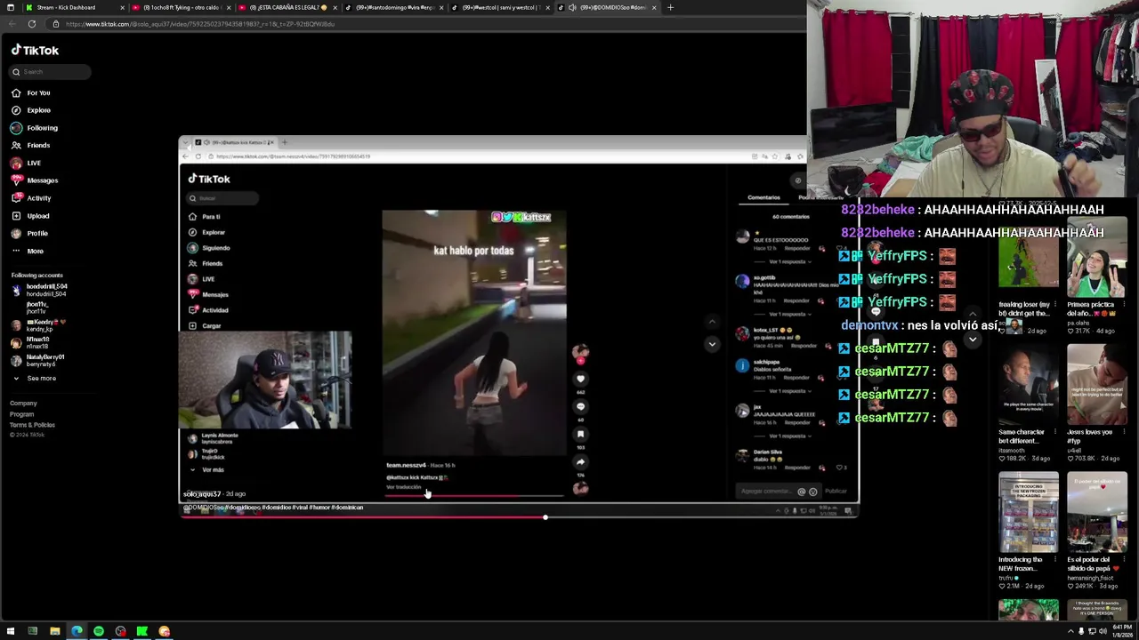Open 'Jesus loves you #fyp' video
The image size is (1139, 640).
pos(1097,384)
